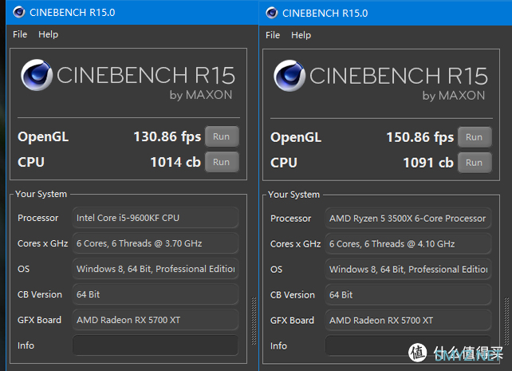Select AMD Ryzen 5 3500X processor field
The width and height of the screenshot is (512, 371).
point(408,219)
